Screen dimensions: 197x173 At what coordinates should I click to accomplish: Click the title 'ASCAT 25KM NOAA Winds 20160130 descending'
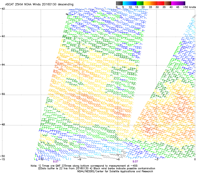coord(39,4)
